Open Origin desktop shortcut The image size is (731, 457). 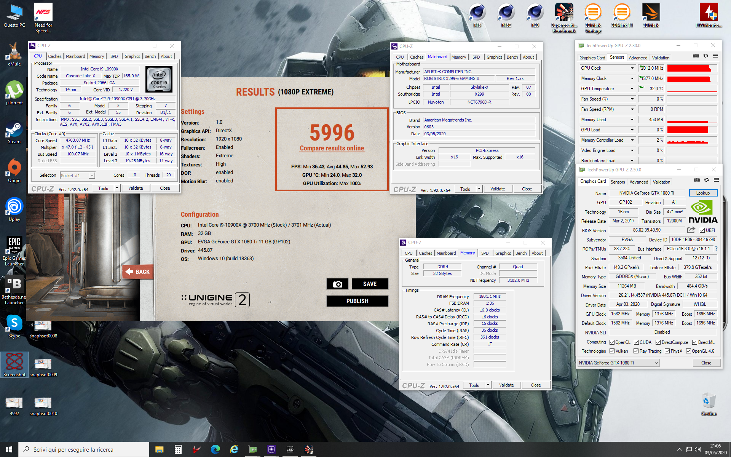tap(14, 171)
